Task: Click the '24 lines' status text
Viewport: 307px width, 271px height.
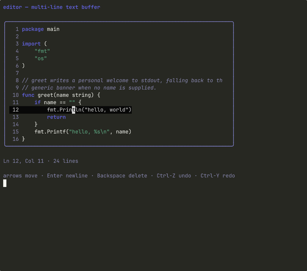Action: (66, 161)
